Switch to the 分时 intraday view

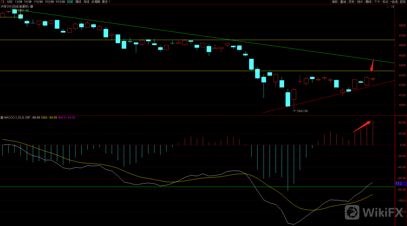[x=9, y=2]
